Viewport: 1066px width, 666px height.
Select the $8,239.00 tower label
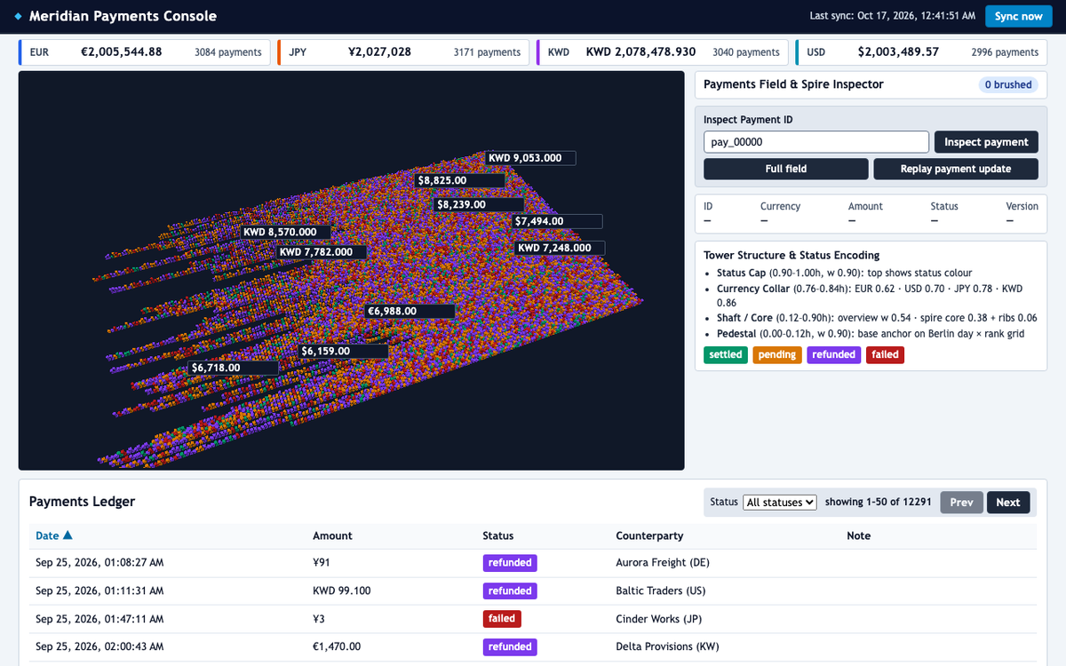480,204
